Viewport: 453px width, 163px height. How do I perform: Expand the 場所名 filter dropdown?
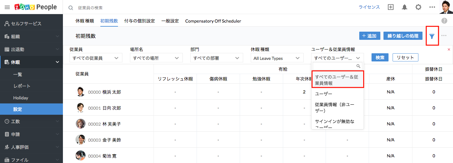[156, 58]
